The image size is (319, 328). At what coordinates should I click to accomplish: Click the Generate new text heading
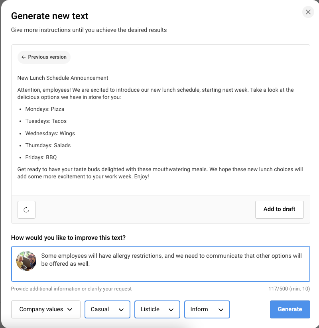click(50, 16)
